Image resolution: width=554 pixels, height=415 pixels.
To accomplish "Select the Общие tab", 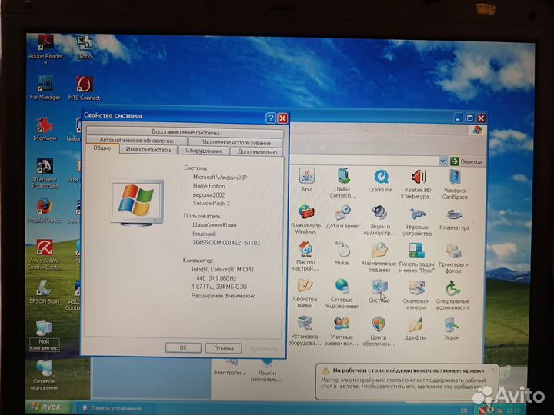I will point(102,148).
